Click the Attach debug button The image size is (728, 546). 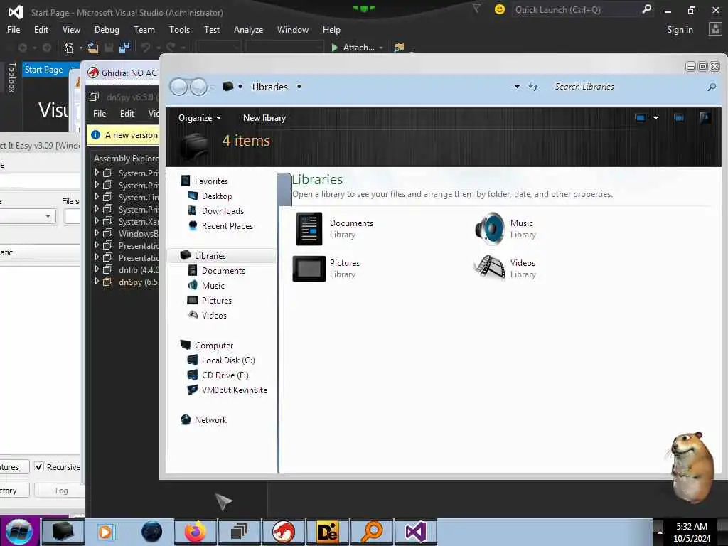click(x=353, y=48)
